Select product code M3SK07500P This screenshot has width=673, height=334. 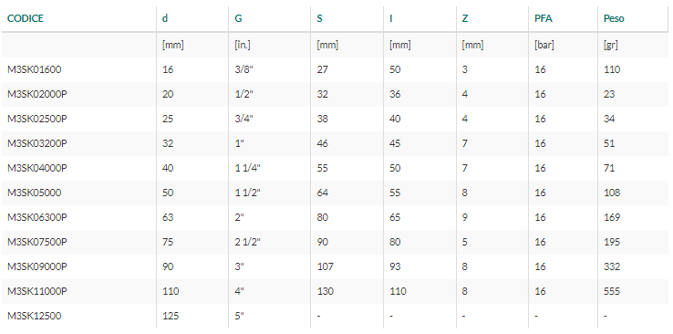36,242
